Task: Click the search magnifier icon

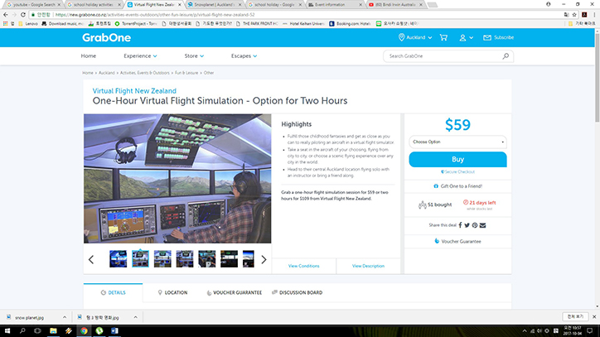Action: 507,56
